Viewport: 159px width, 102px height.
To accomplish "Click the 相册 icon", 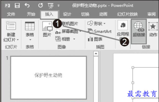I will pyautogui.click(x=58, y=39).
